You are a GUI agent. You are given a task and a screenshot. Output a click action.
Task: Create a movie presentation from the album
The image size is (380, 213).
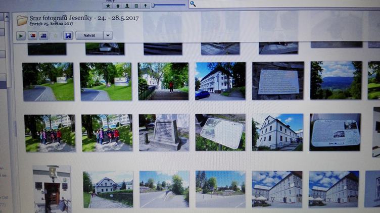tap(43, 36)
